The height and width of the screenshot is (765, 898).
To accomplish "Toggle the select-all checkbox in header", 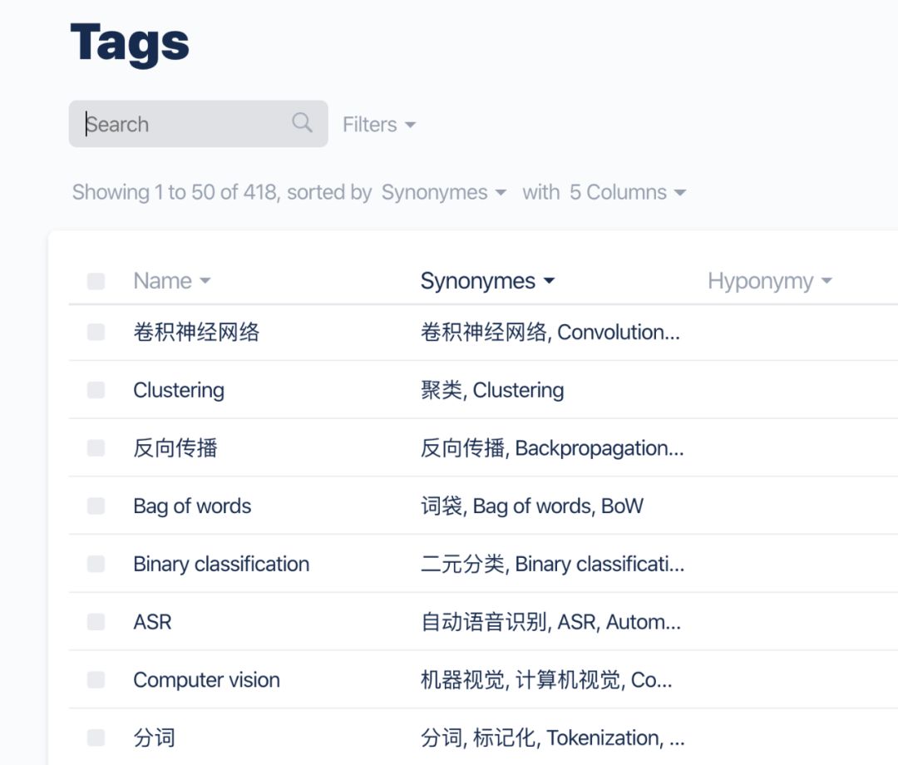I will [96, 281].
